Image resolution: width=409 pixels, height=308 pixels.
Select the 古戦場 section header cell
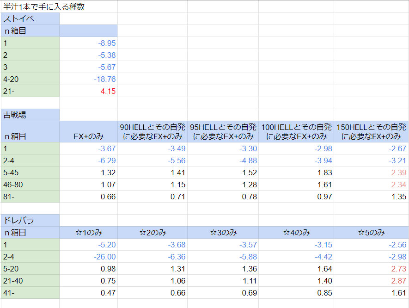[30, 115]
